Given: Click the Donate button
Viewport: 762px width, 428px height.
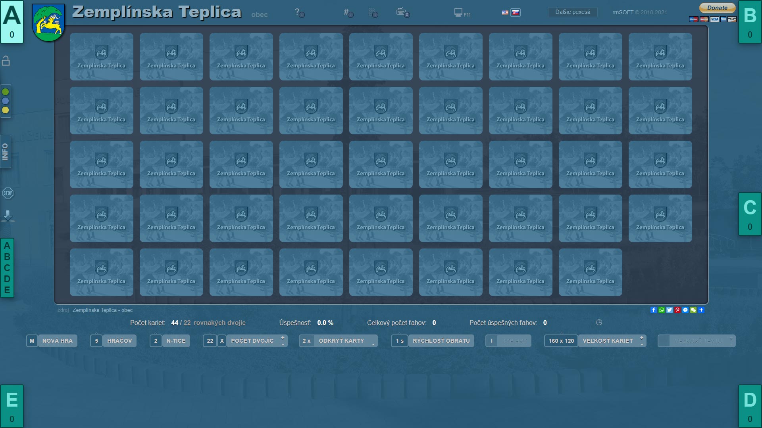Looking at the screenshot, I should click(717, 8).
